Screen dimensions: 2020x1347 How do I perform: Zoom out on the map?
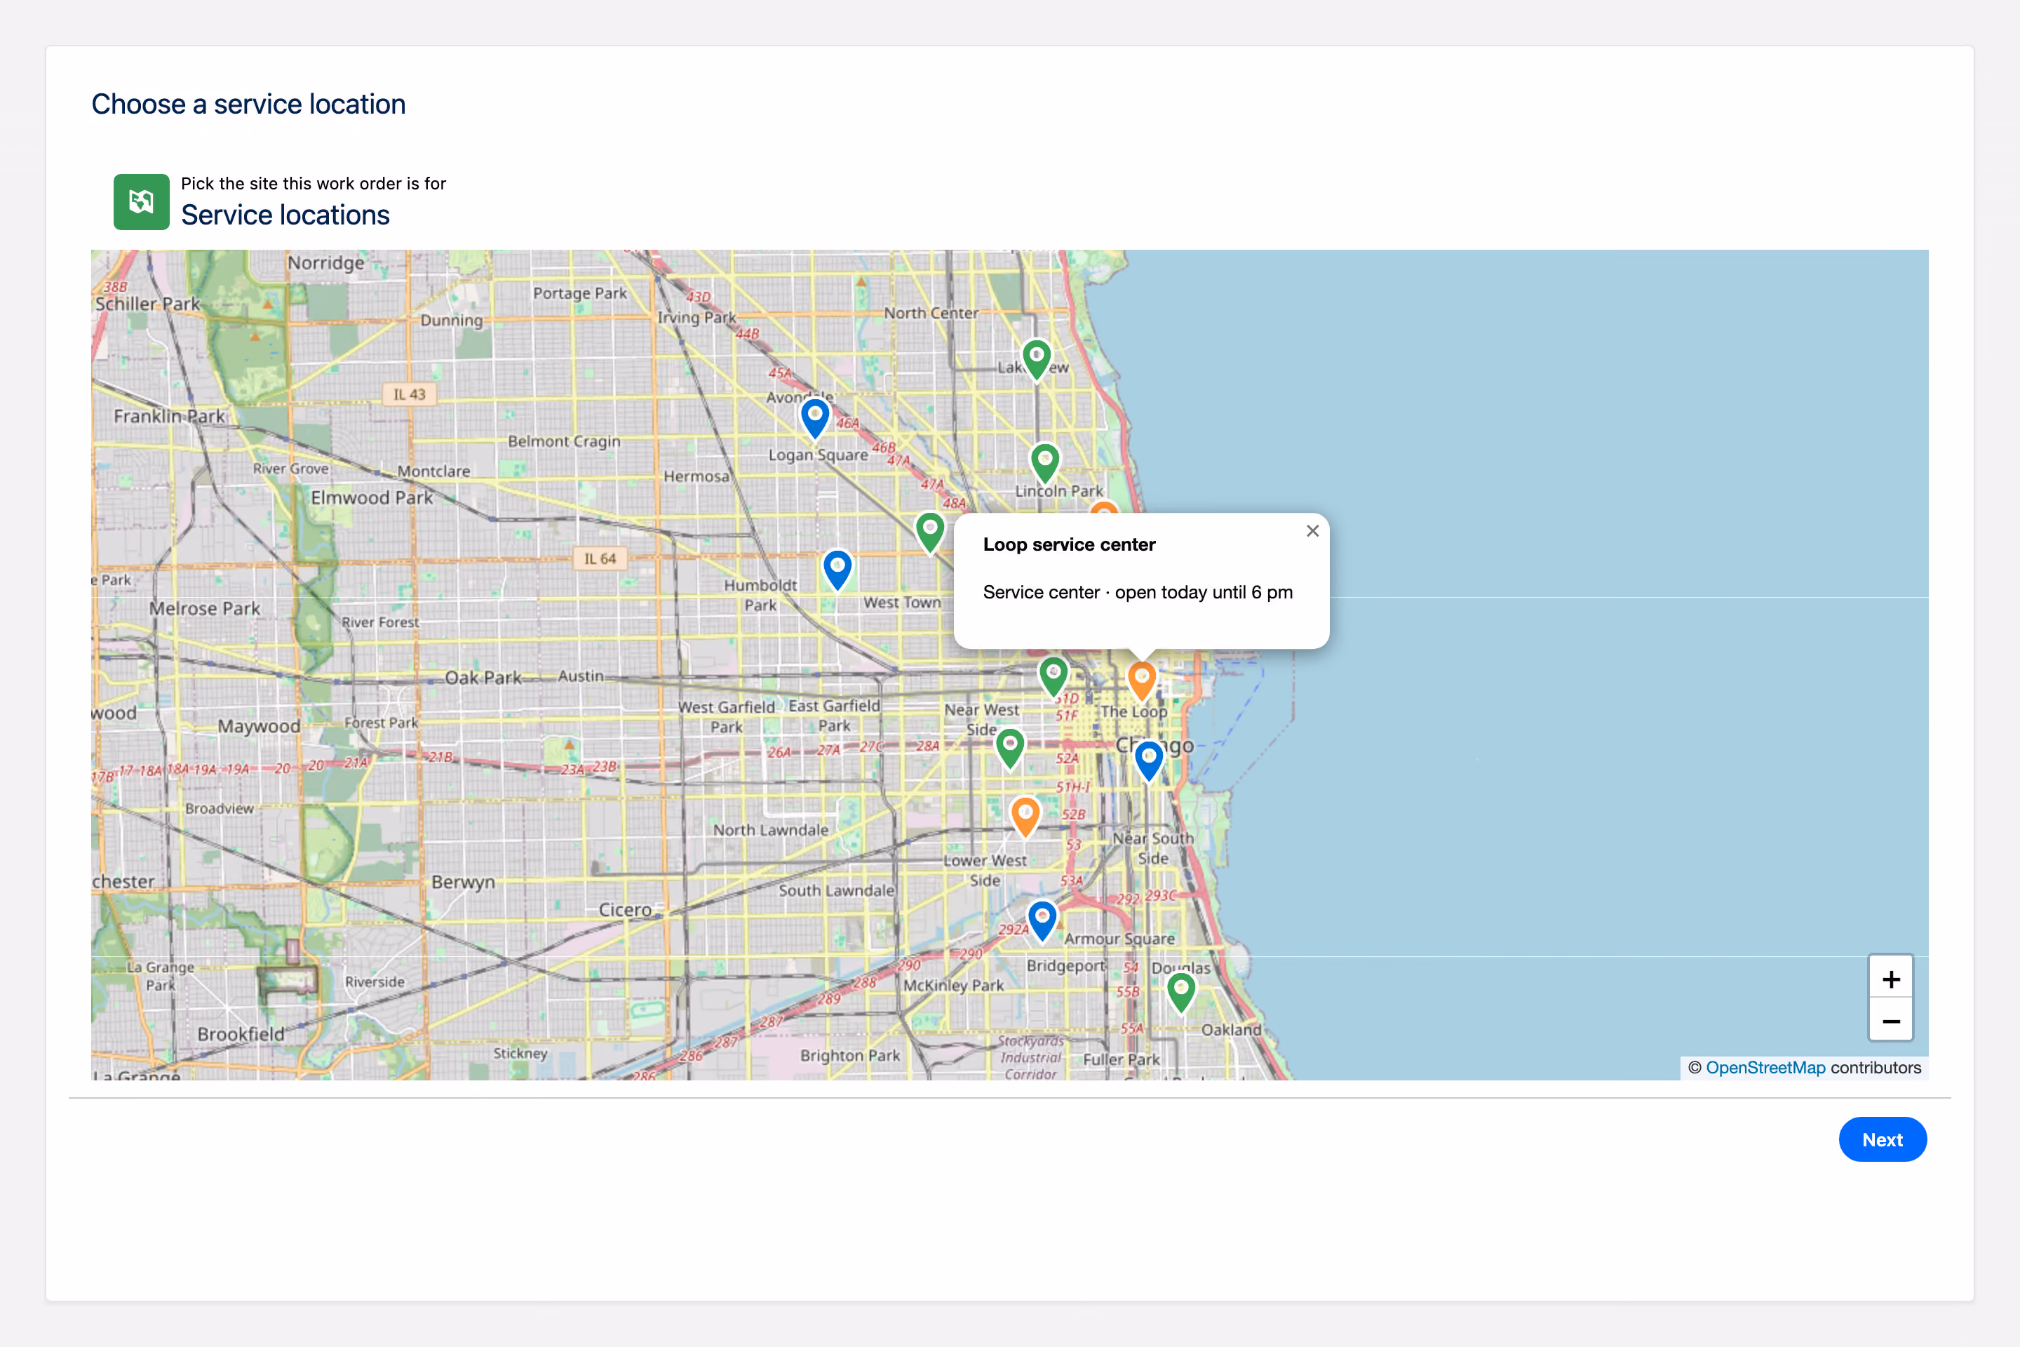point(1891,1021)
